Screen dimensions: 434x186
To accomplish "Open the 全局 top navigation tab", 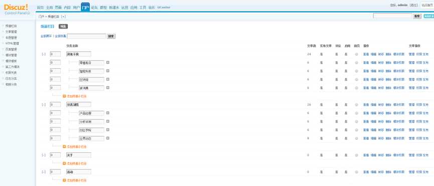I will [49, 8].
